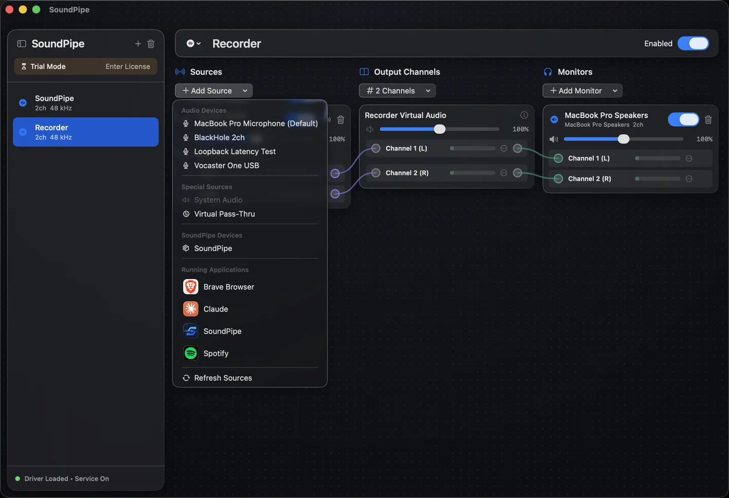Click the Brave Browser app icon

(190, 287)
